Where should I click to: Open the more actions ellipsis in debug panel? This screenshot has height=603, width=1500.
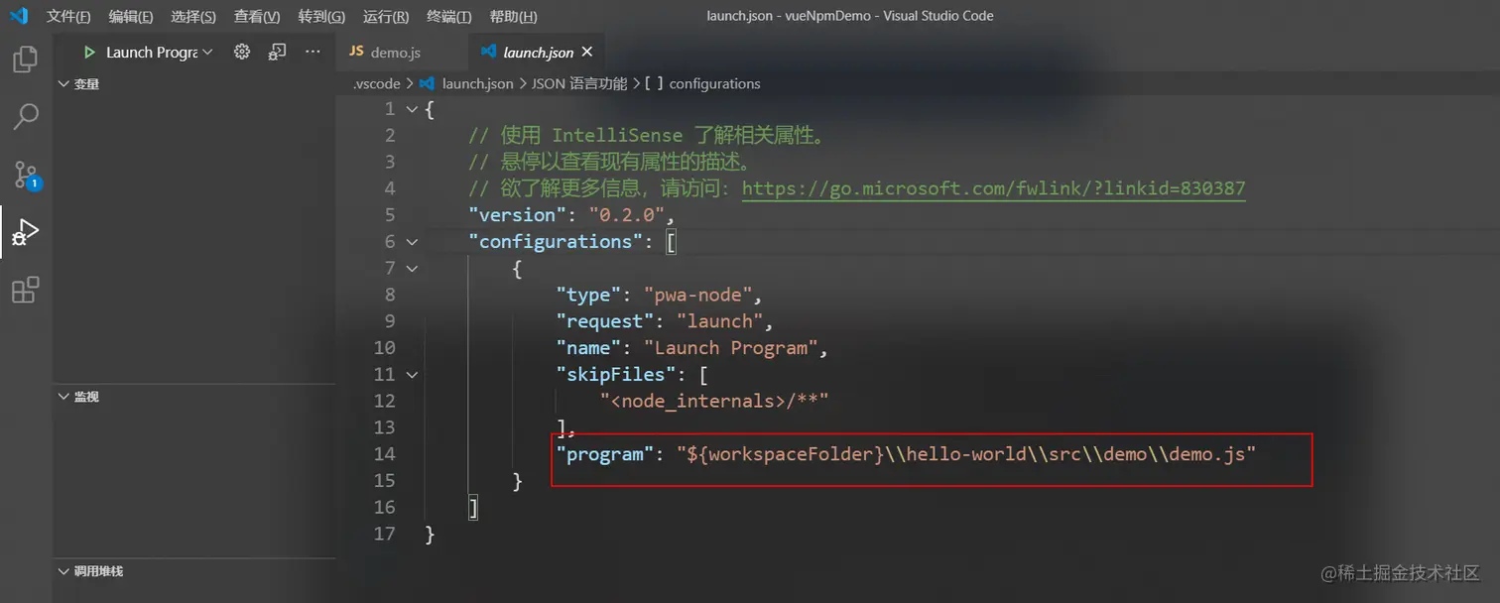click(x=312, y=52)
